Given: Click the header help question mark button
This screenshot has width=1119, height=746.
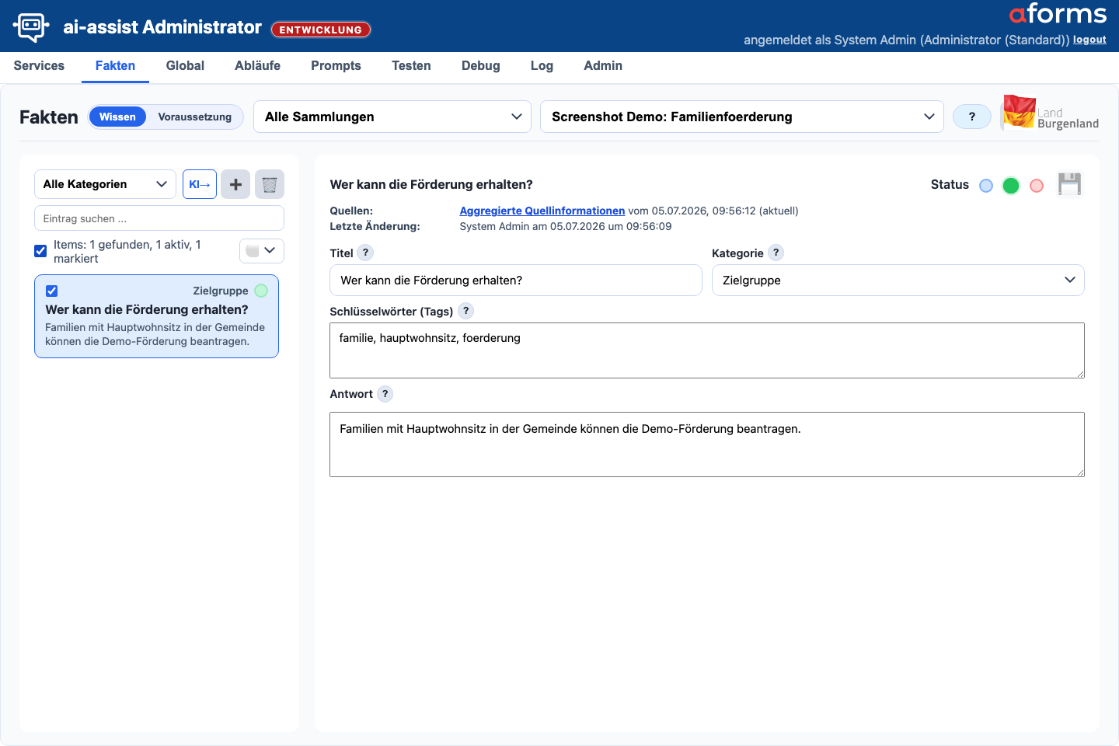Looking at the screenshot, I should (x=971, y=117).
